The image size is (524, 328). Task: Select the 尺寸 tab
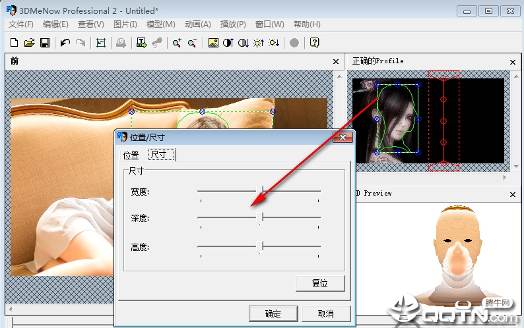tap(161, 155)
